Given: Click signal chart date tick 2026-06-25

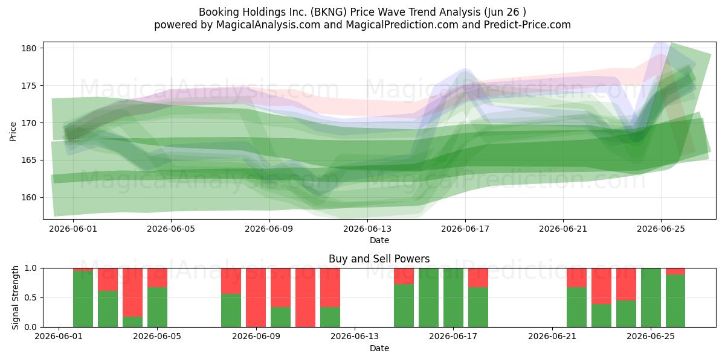Looking at the screenshot, I should point(651,337).
